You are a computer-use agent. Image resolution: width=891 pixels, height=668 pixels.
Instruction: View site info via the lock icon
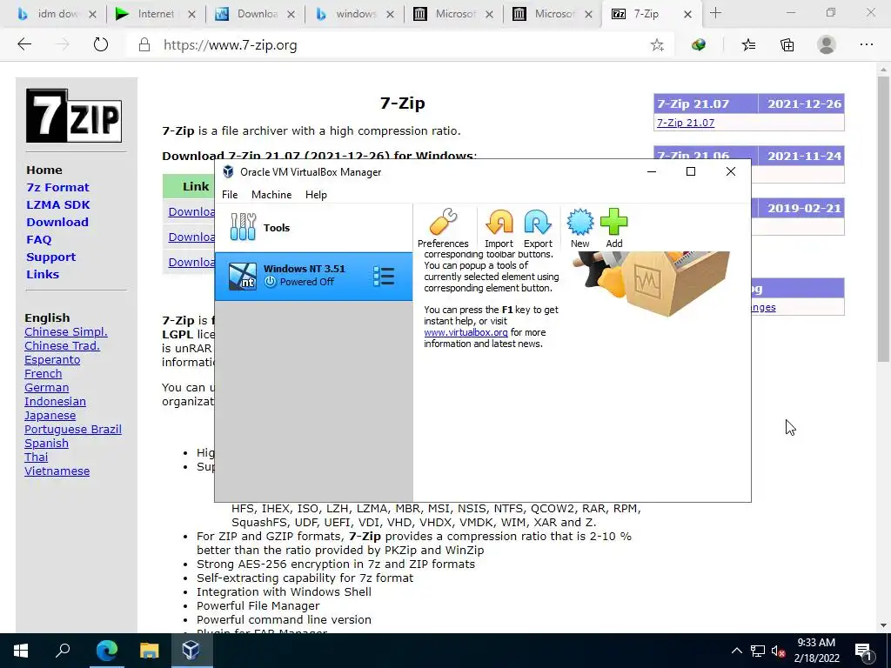coord(144,45)
